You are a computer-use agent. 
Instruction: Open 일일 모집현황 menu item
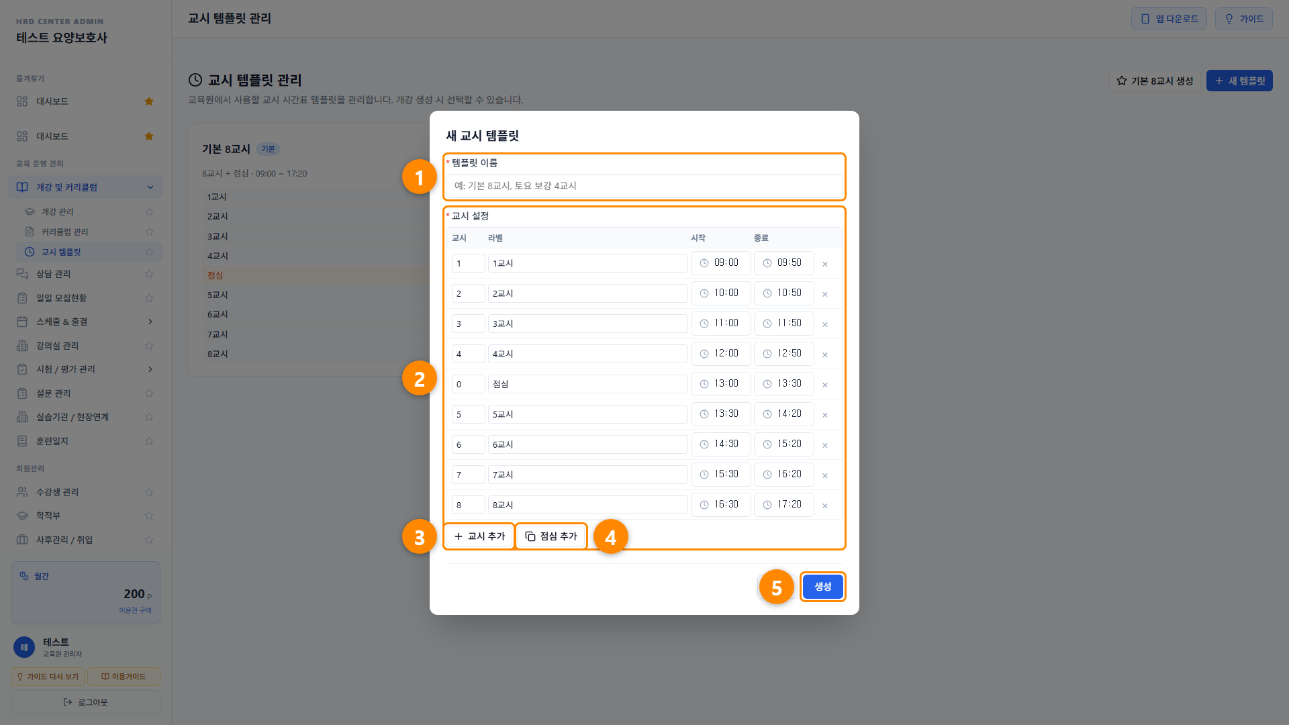tap(85, 298)
